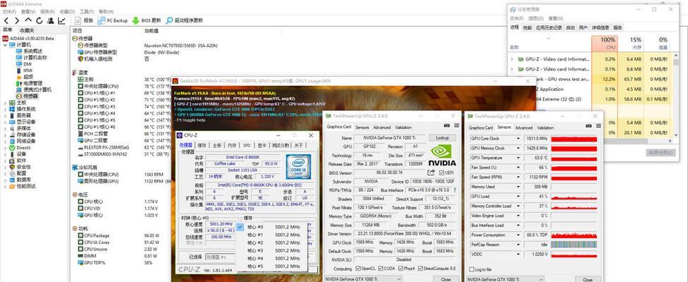This screenshot has width=688, height=282.
Task: Click Lookup button in GPU-Z
Action: click(x=442, y=137)
